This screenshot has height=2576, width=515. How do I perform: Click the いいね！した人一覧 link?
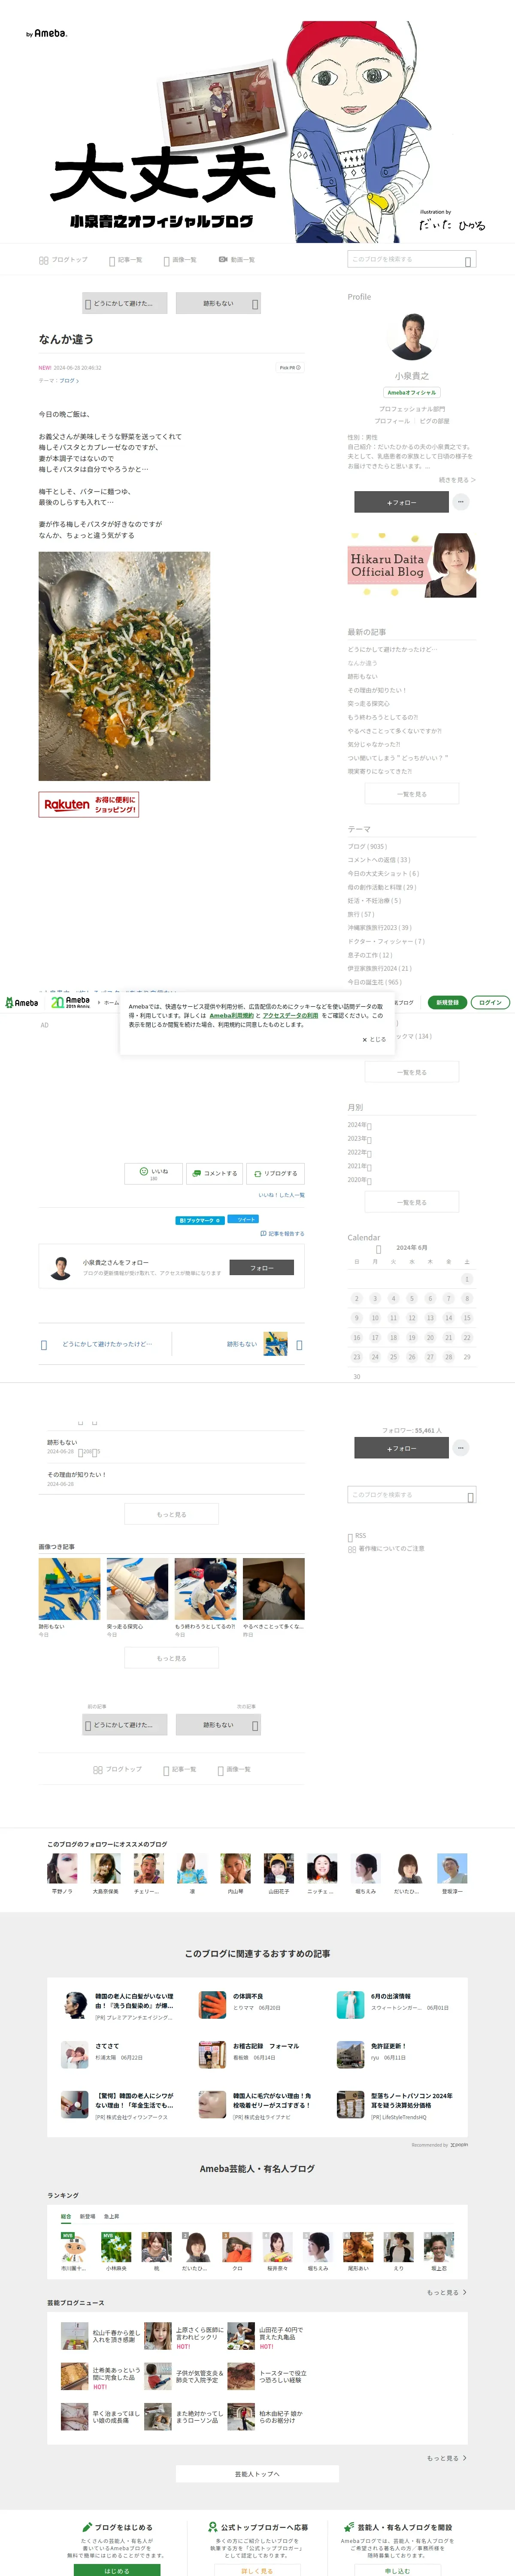pos(281,1195)
